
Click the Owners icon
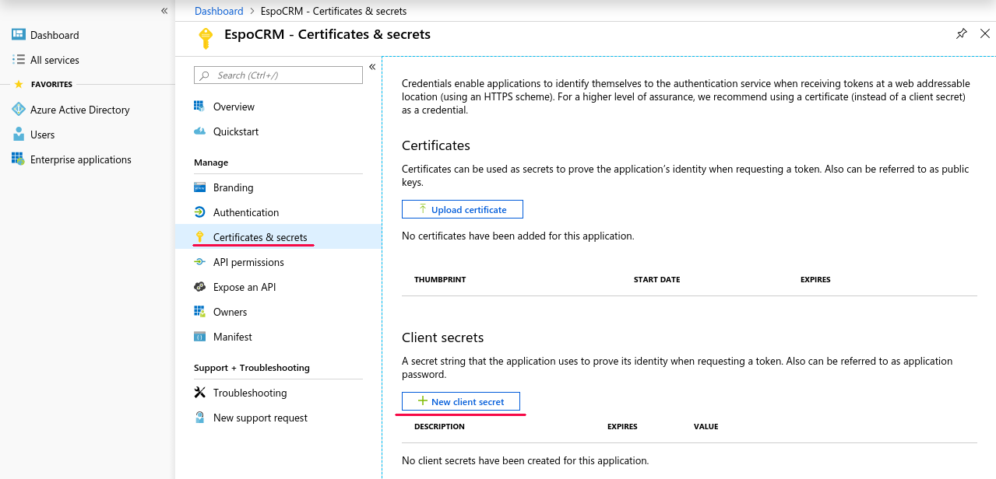coord(199,312)
